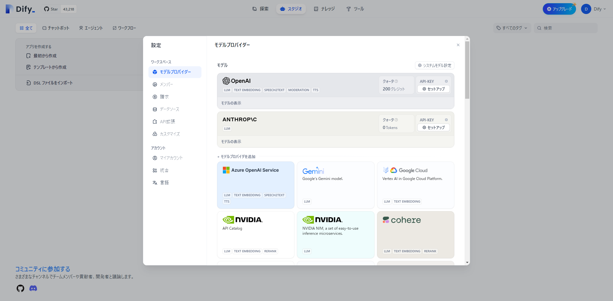The height and width of the screenshot is (301, 613).
Task: Add Gemini model provider card
Action: coord(336,185)
